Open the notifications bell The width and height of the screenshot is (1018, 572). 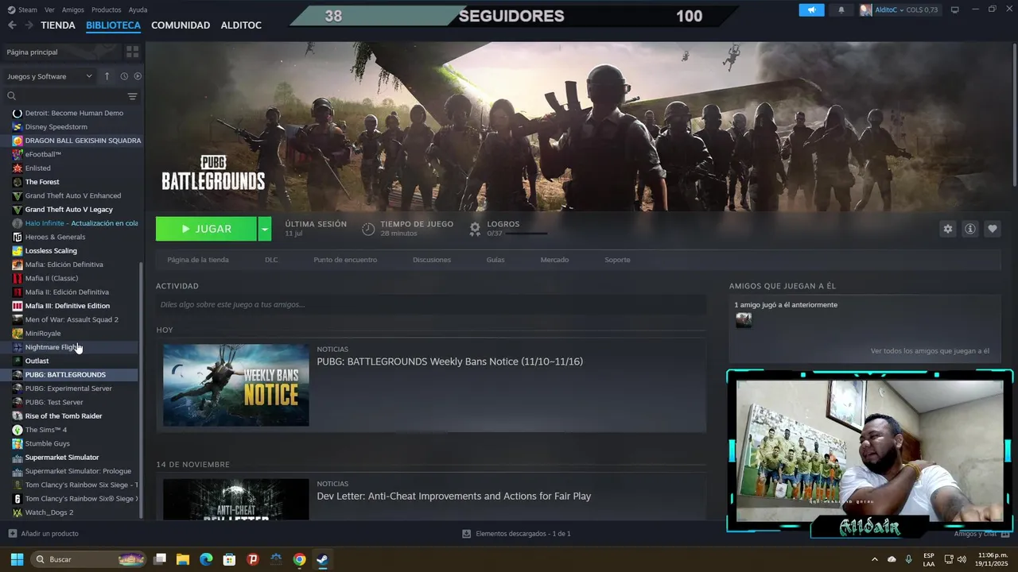pos(841,10)
